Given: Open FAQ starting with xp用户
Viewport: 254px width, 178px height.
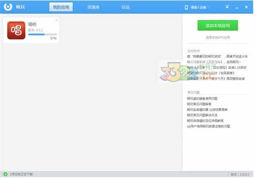Looking at the screenshot, I should click(208, 126).
